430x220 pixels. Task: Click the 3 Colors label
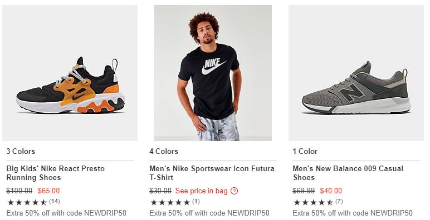point(21,151)
